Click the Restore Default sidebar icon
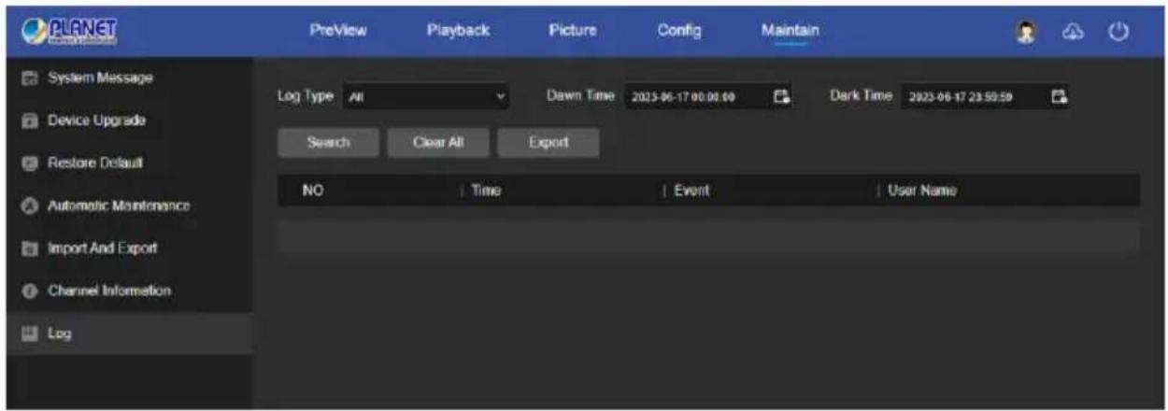Viewport: 1168px width, 411px height. pos(27,163)
